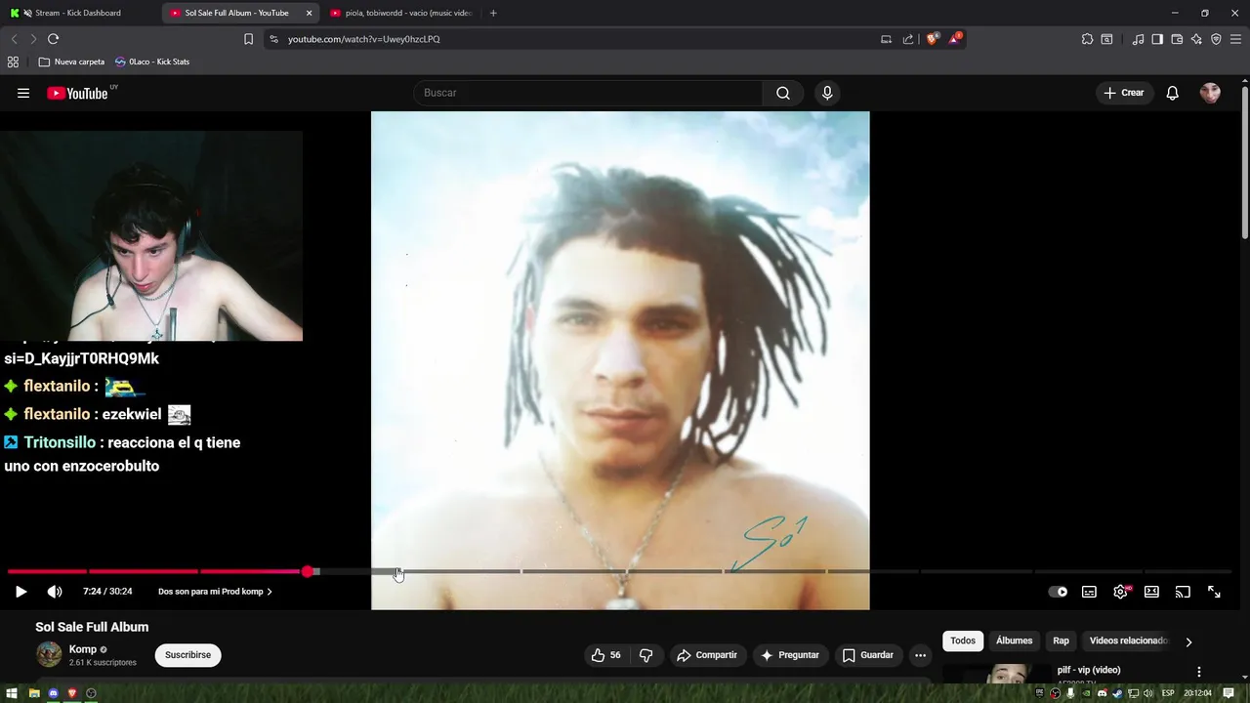This screenshot has width=1250, height=703.
Task: Click the Preguntar button
Action: [x=790, y=655]
